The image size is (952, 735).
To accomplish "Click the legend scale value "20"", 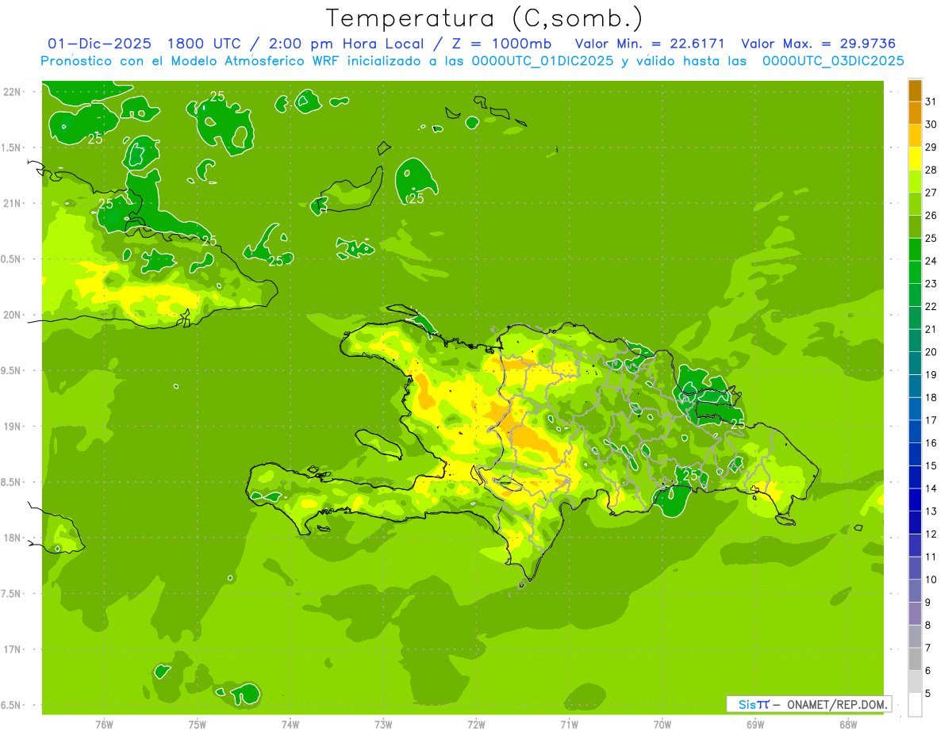I will click(x=931, y=352).
